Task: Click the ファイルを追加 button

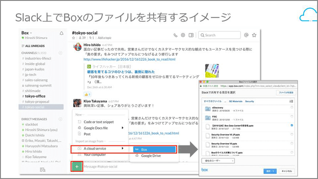Action: pyautogui.click(x=286, y=92)
